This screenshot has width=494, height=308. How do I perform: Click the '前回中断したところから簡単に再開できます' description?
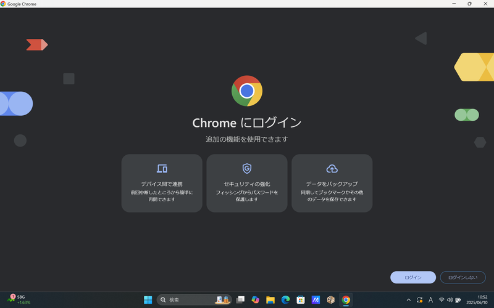tap(162, 195)
